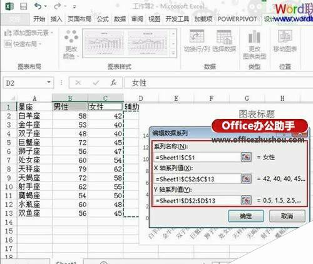Click range selector icon for Y 轴系列值
The height and width of the screenshot is (264, 313).
click(x=246, y=201)
